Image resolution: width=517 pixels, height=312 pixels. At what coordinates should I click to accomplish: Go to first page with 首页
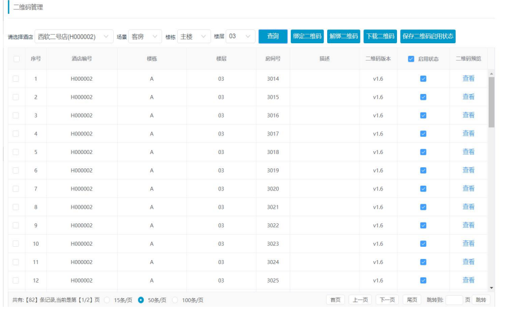click(335, 300)
